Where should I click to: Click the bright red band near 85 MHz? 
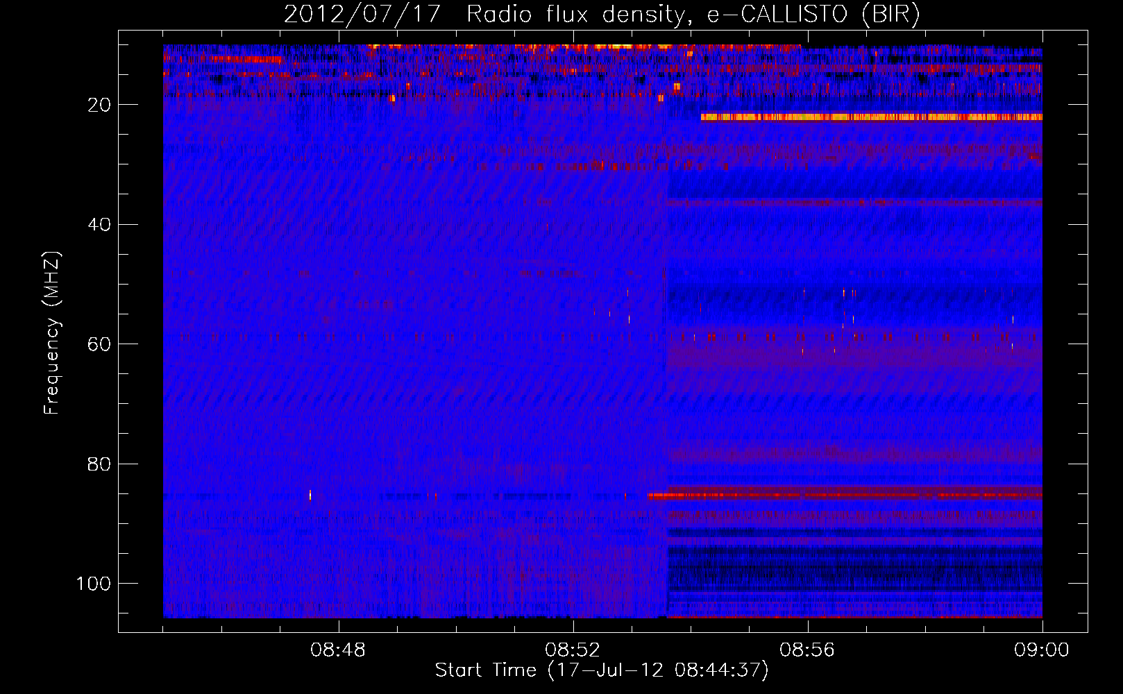click(845, 495)
